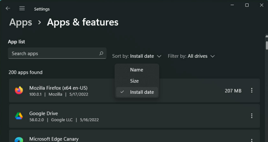Open more options for Google Drive
The height and width of the screenshot is (142, 268).
(x=252, y=116)
